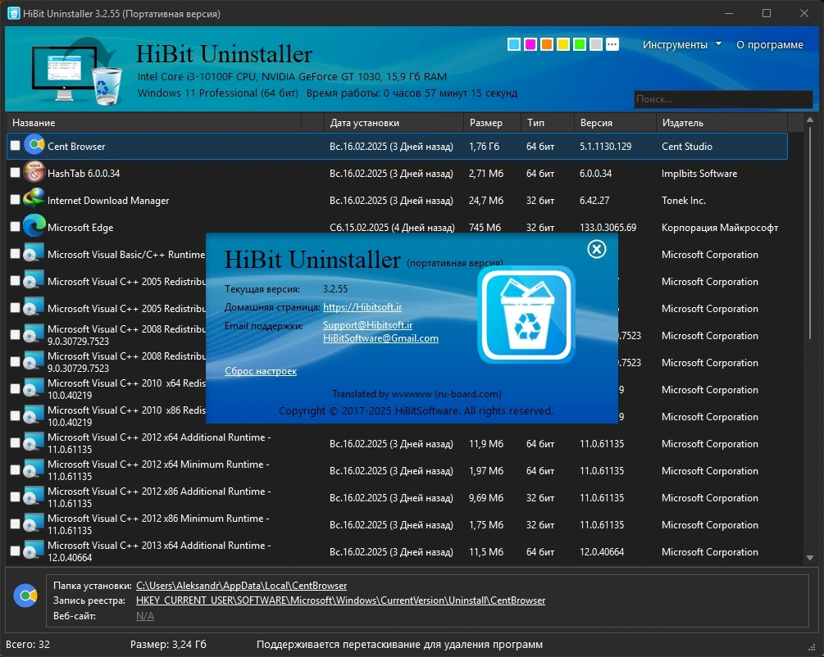Click the Поиск search field
The image size is (824, 657).
(723, 99)
